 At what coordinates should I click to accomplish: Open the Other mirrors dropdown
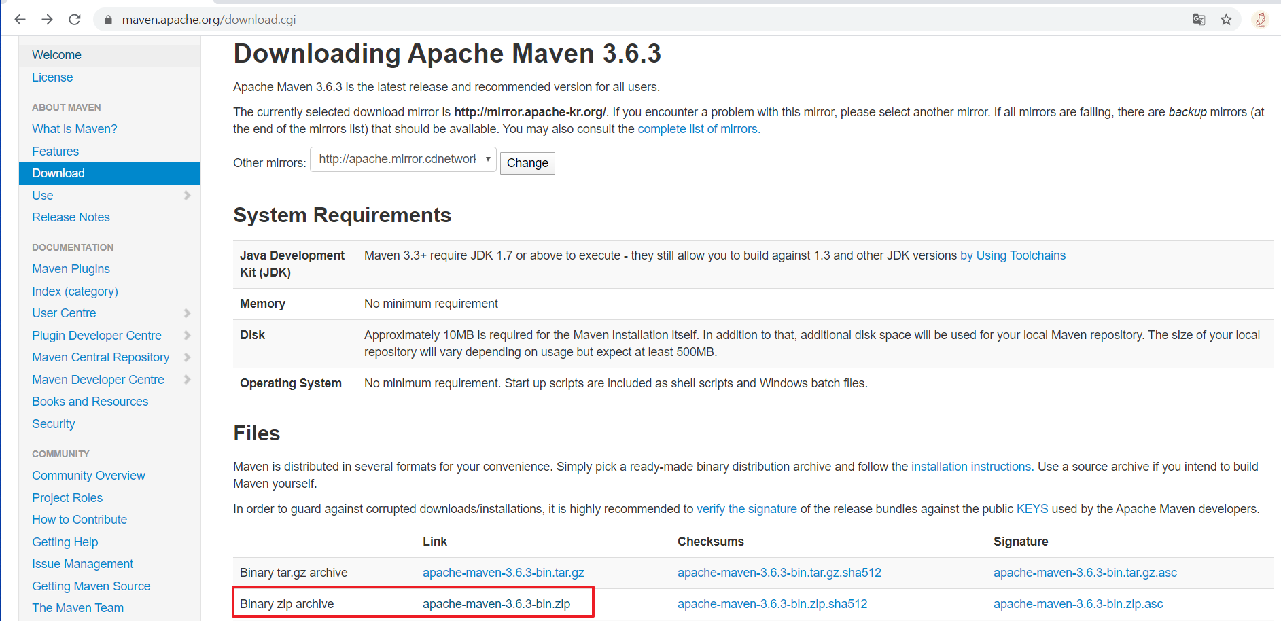coord(403,160)
